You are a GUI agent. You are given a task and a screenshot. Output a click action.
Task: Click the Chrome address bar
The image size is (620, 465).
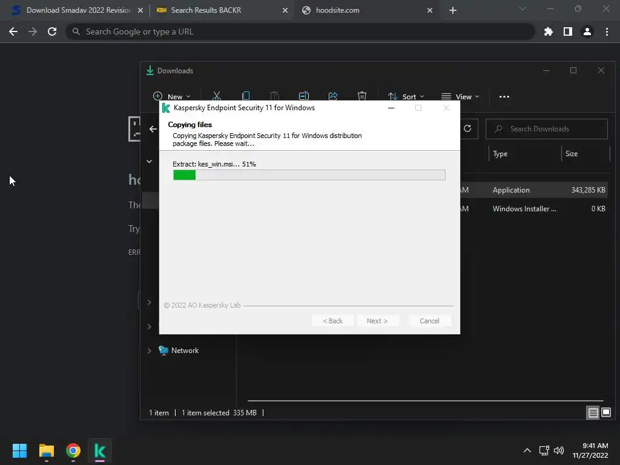pos(300,31)
